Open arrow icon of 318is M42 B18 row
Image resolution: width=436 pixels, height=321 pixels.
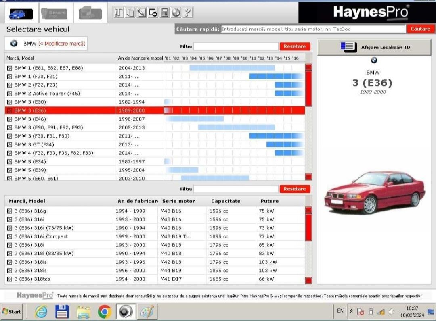coord(10,262)
